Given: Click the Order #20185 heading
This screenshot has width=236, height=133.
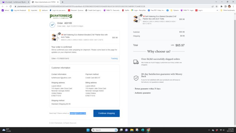Looking at the screenshot, I should (x=64, y=23).
